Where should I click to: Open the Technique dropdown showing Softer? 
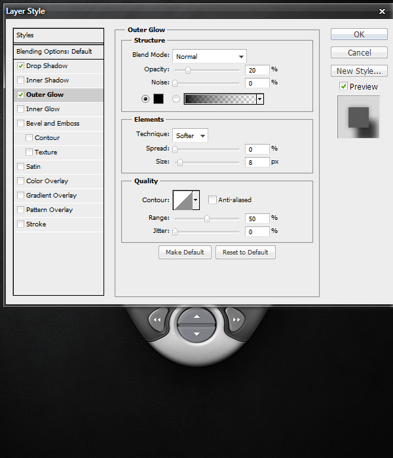[190, 135]
